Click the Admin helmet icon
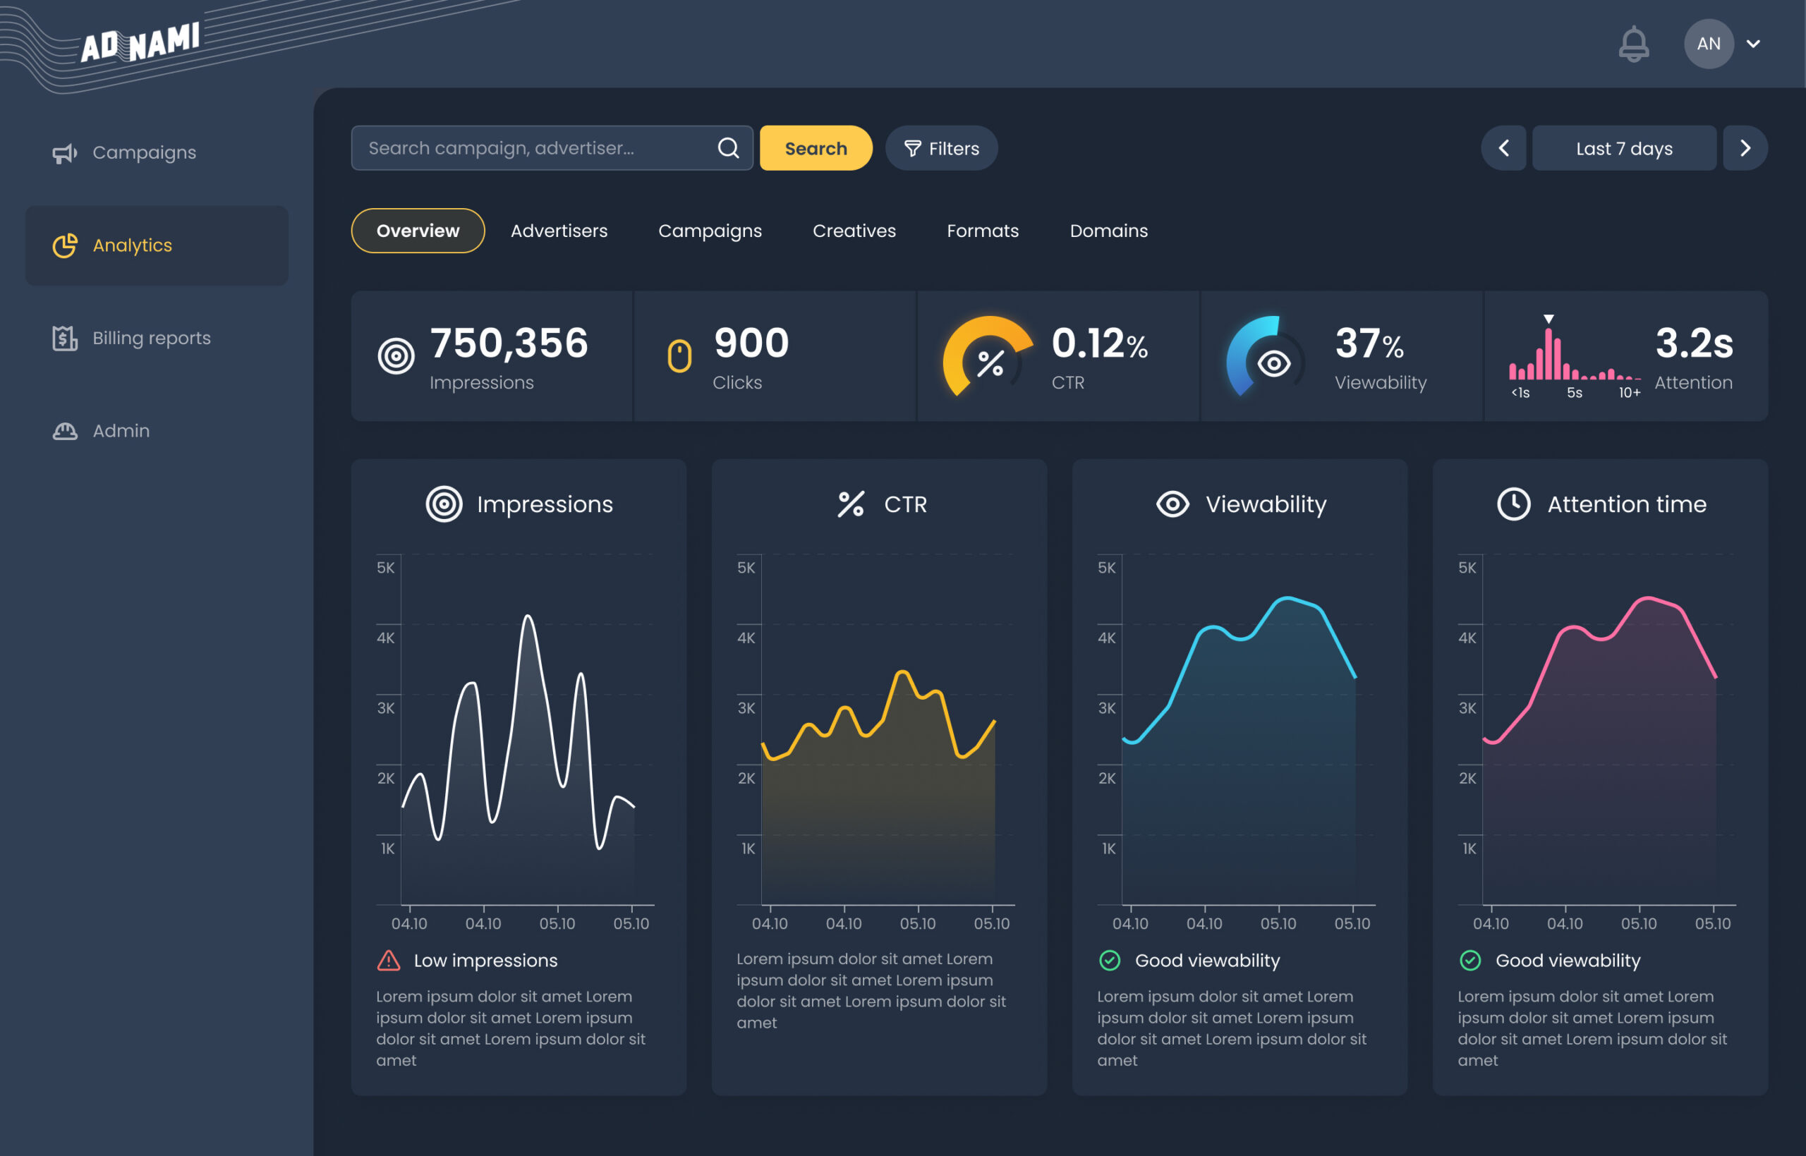Screen dimensions: 1806x1156 pyautogui.click(x=65, y=431)
